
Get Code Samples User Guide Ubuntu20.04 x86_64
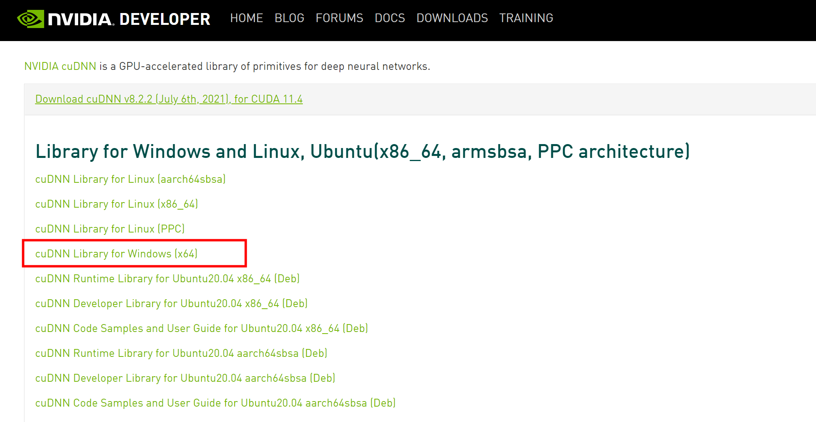(202, 328)
